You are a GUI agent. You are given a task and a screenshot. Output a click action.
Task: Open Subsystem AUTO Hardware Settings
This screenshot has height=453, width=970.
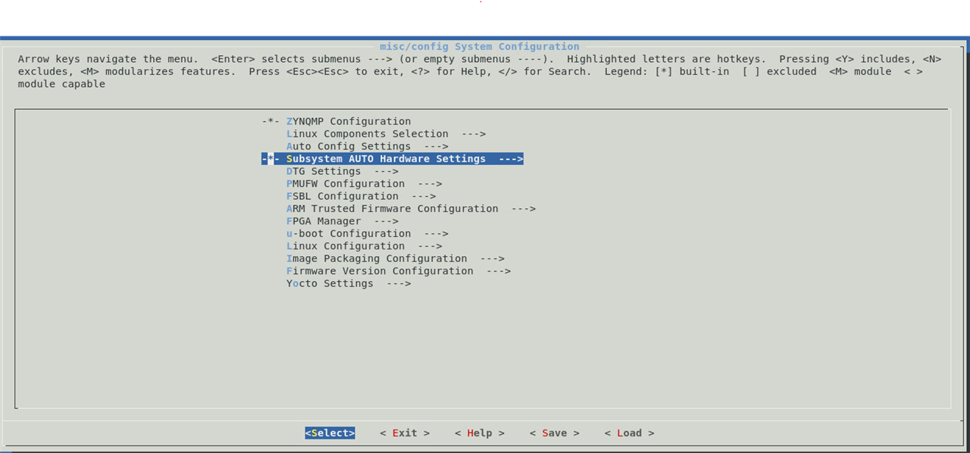tap(393, 159)
